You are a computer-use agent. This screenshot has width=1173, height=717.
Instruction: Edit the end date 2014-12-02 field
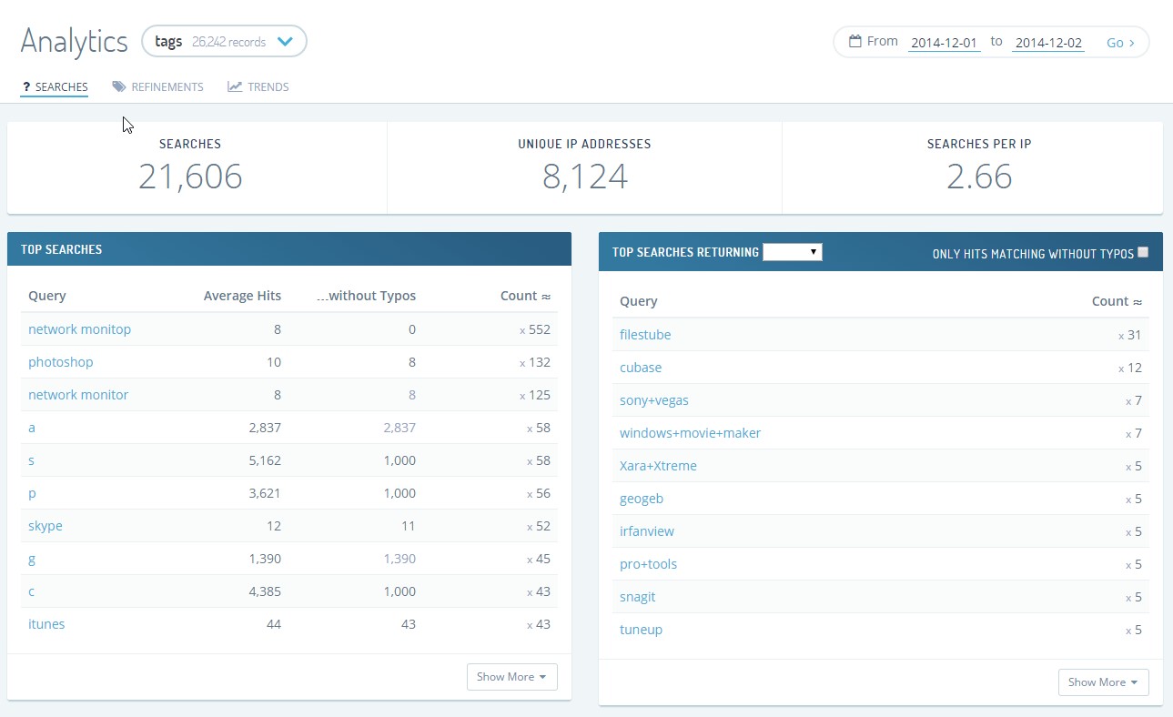(x=1047, y=43)
